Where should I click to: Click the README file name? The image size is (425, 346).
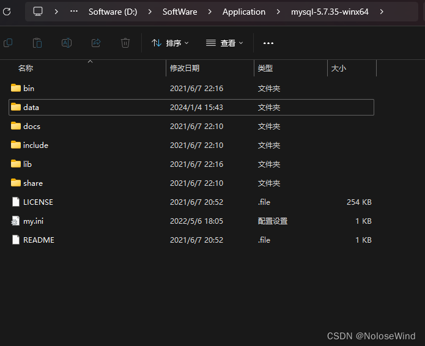(39, 240)
